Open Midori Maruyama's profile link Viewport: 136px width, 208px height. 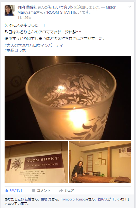point(67,10)
